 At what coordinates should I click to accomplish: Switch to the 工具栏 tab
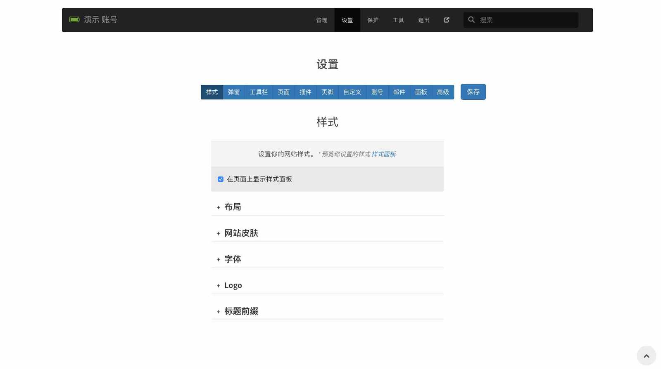coord(259,92)
